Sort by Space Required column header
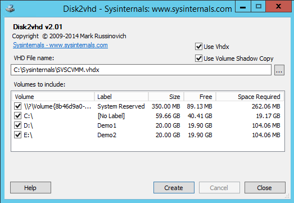 [250, 97]
